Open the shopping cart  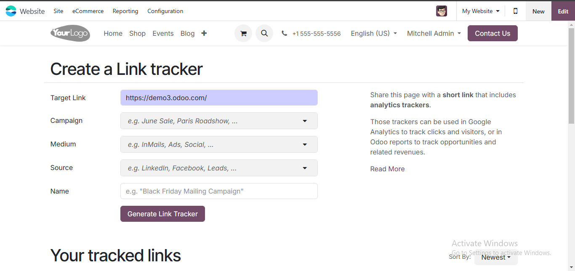point(243,33)
